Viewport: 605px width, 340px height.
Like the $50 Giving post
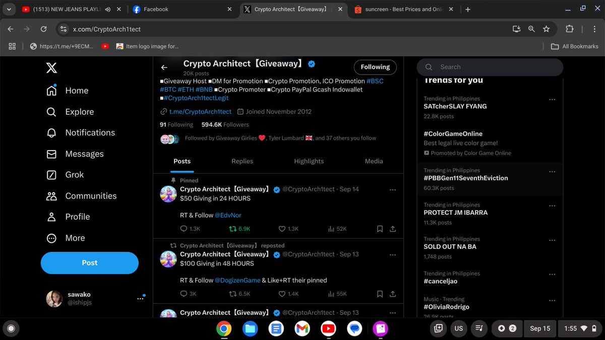tap(288, 229)
